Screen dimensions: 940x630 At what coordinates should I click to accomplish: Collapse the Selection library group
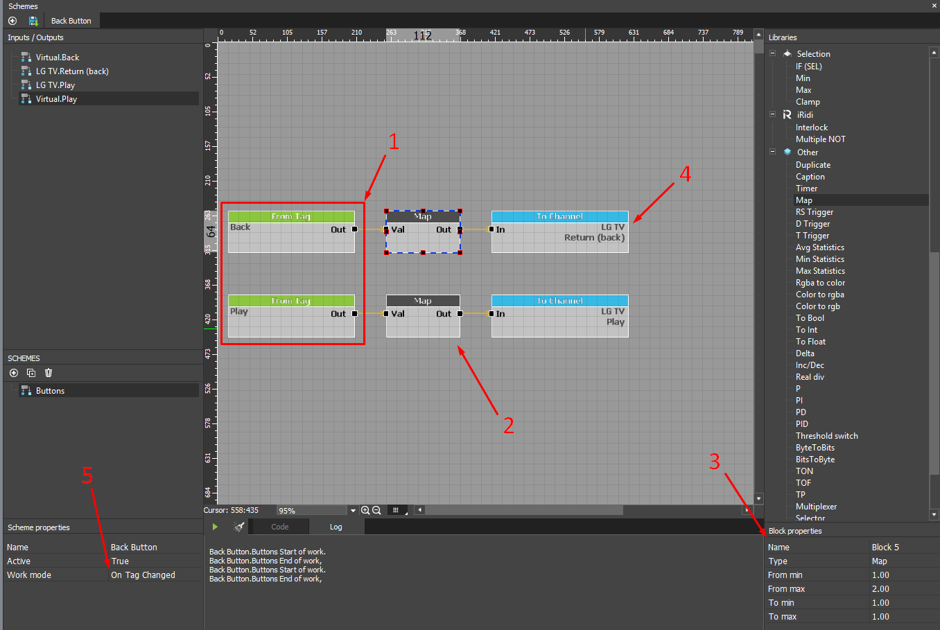pos(772,53)
